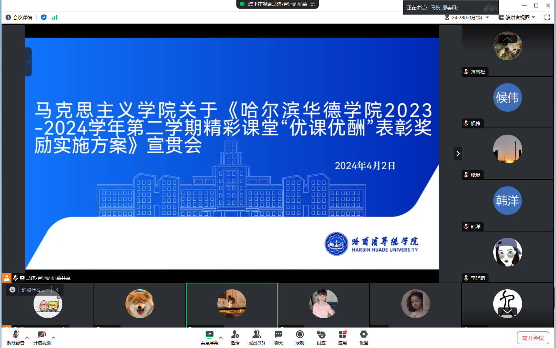This screenshot has width=556, height=348.
Task: Open the 回应 reactions icon
Action: [x=321, y=337]
